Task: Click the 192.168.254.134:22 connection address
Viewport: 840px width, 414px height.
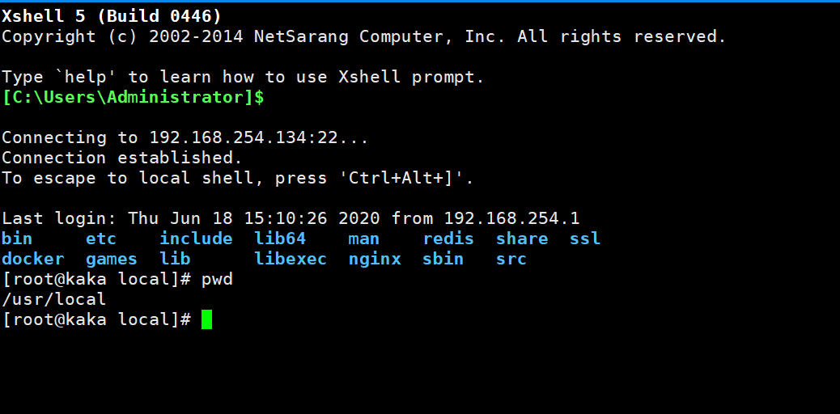Action: click(x=244, y=137)
